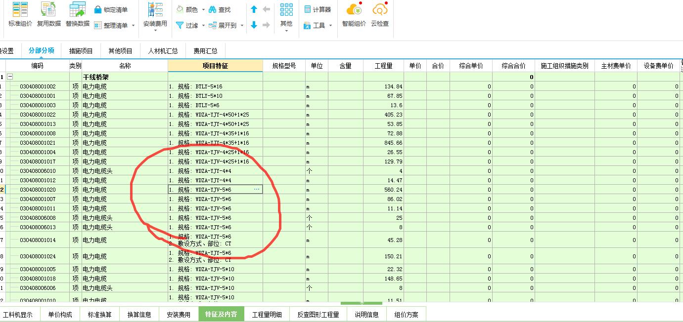683x322 pixels.
Task: Click the 综合单价 column header
Action: pyautogui.click(x=471, y=66)
